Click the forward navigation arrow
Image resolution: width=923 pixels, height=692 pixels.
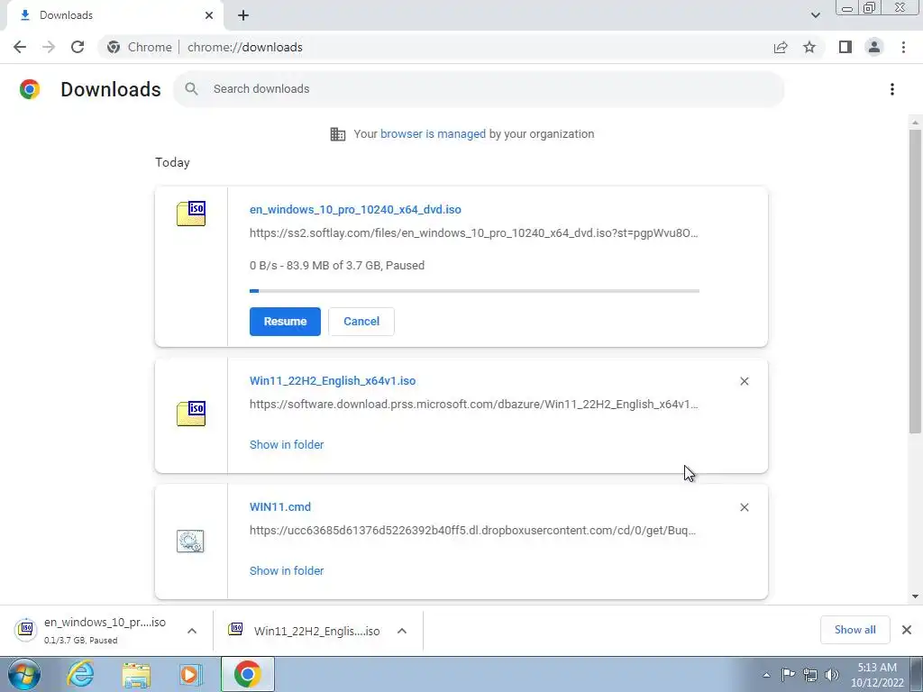coord(49,47)
